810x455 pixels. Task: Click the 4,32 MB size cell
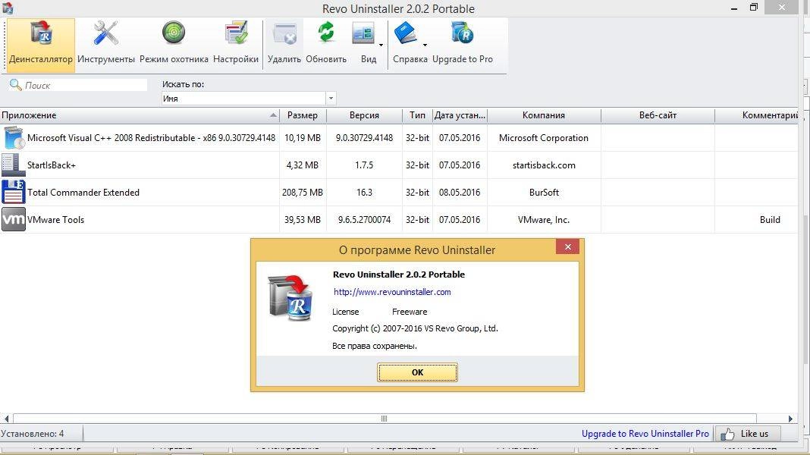click(303, 165)
